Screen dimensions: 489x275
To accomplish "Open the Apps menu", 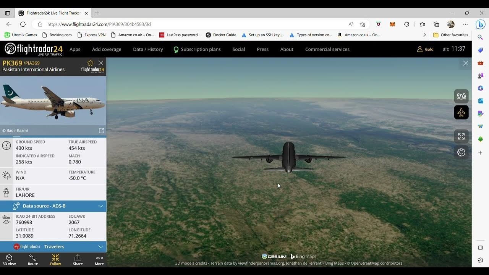I will [x=75, y=49].
